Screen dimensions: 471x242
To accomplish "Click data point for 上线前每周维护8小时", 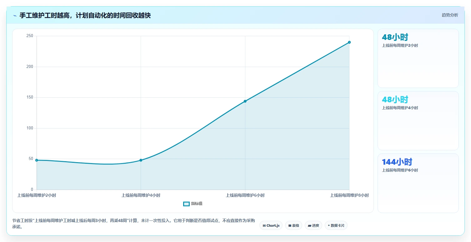I will coord(349,42).
